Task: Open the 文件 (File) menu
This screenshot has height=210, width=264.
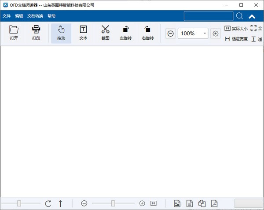Action: (x=7, y=16)
